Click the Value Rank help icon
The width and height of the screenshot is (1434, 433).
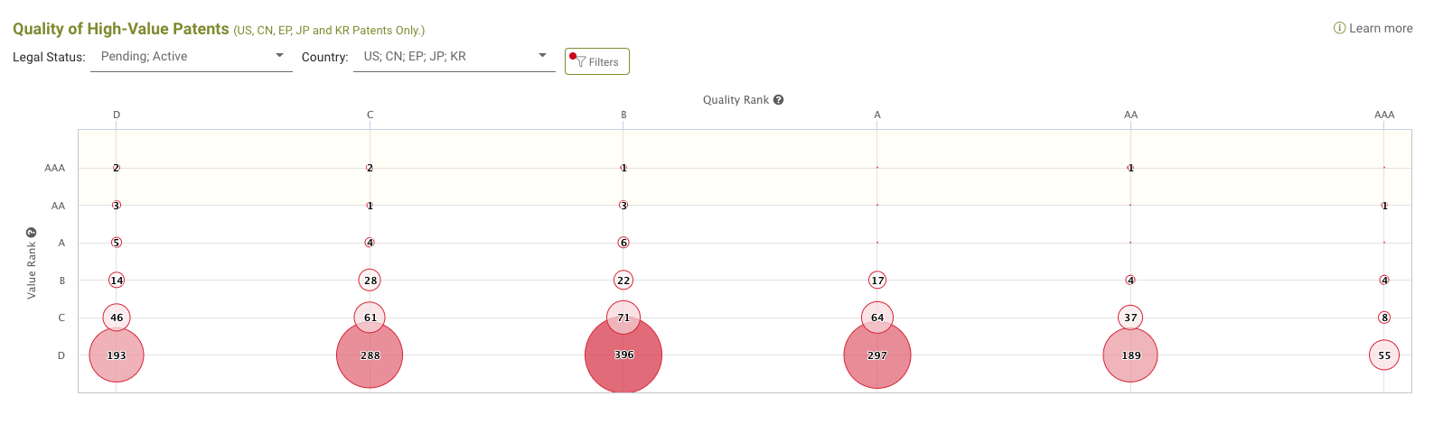[31, 233]
